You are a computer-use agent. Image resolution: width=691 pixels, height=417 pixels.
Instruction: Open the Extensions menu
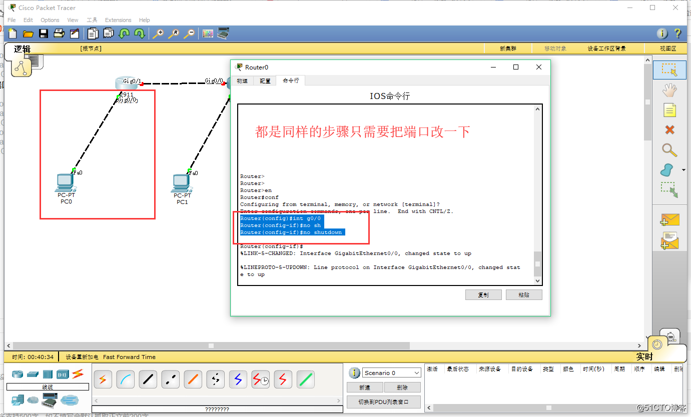118,20
